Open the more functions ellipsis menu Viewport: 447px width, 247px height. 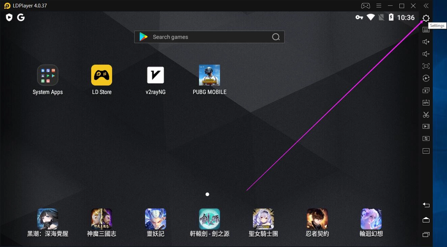[426, 151]
